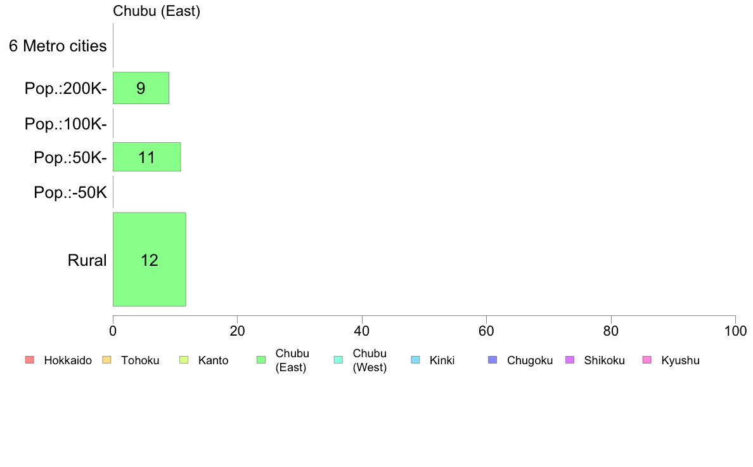Viewport: 753px width, 467px height.
Task: Click the Chugoku blue legend swatch
Action: (492, 360)
